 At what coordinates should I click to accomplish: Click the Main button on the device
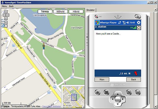click(102, 80)
